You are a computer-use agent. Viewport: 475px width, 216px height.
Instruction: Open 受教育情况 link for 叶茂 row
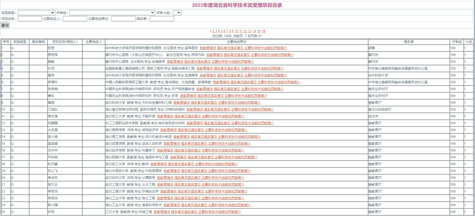(205, 68)
